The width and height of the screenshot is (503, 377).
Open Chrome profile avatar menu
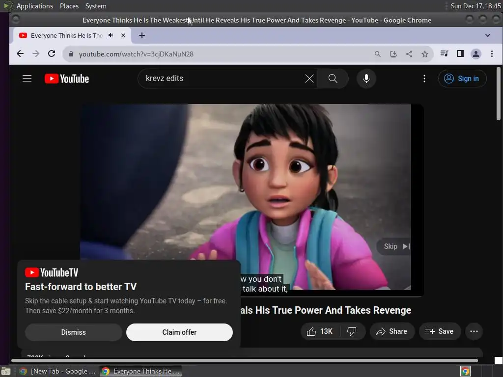[x=475, y=54]
